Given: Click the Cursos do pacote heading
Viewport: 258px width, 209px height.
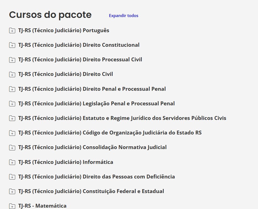Looking at the screenshot, I should [x=50, y=15].
